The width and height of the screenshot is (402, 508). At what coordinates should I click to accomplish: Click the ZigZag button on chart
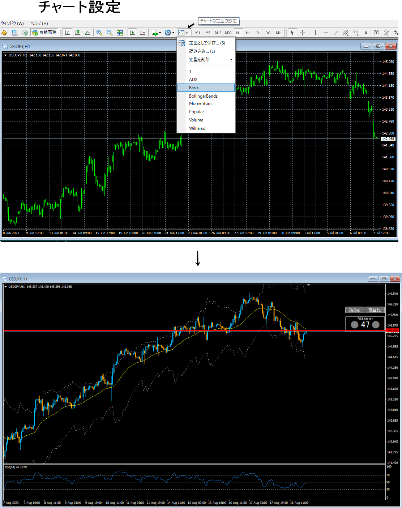coord(354,310)
